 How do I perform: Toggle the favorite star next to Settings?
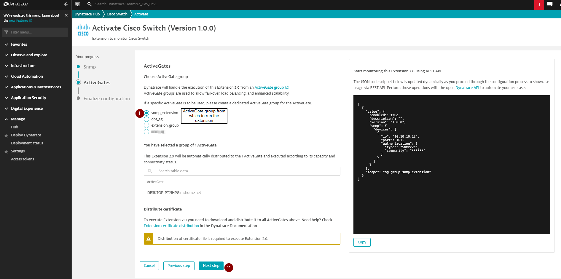[x=6, y=151]
